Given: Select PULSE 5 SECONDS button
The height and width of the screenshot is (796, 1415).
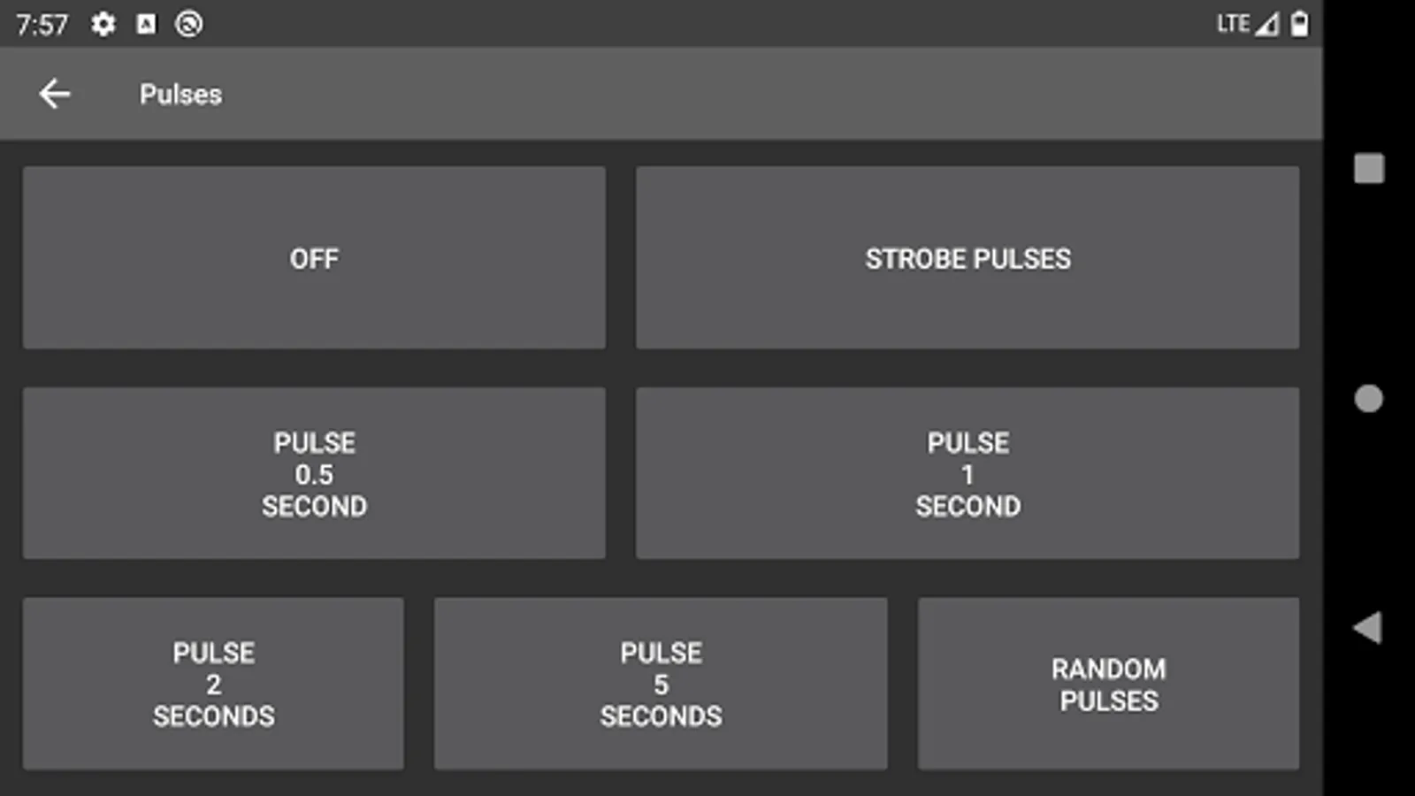Looking at the screenshot, I should click(x=661, y=684).
